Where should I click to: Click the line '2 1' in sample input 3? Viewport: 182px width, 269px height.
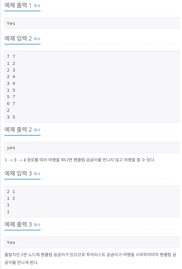[10, 191]
